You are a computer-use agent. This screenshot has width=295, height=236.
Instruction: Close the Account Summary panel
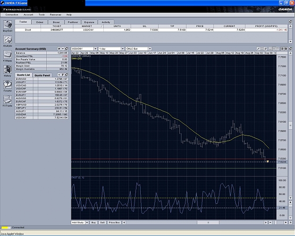pos(59,49)
